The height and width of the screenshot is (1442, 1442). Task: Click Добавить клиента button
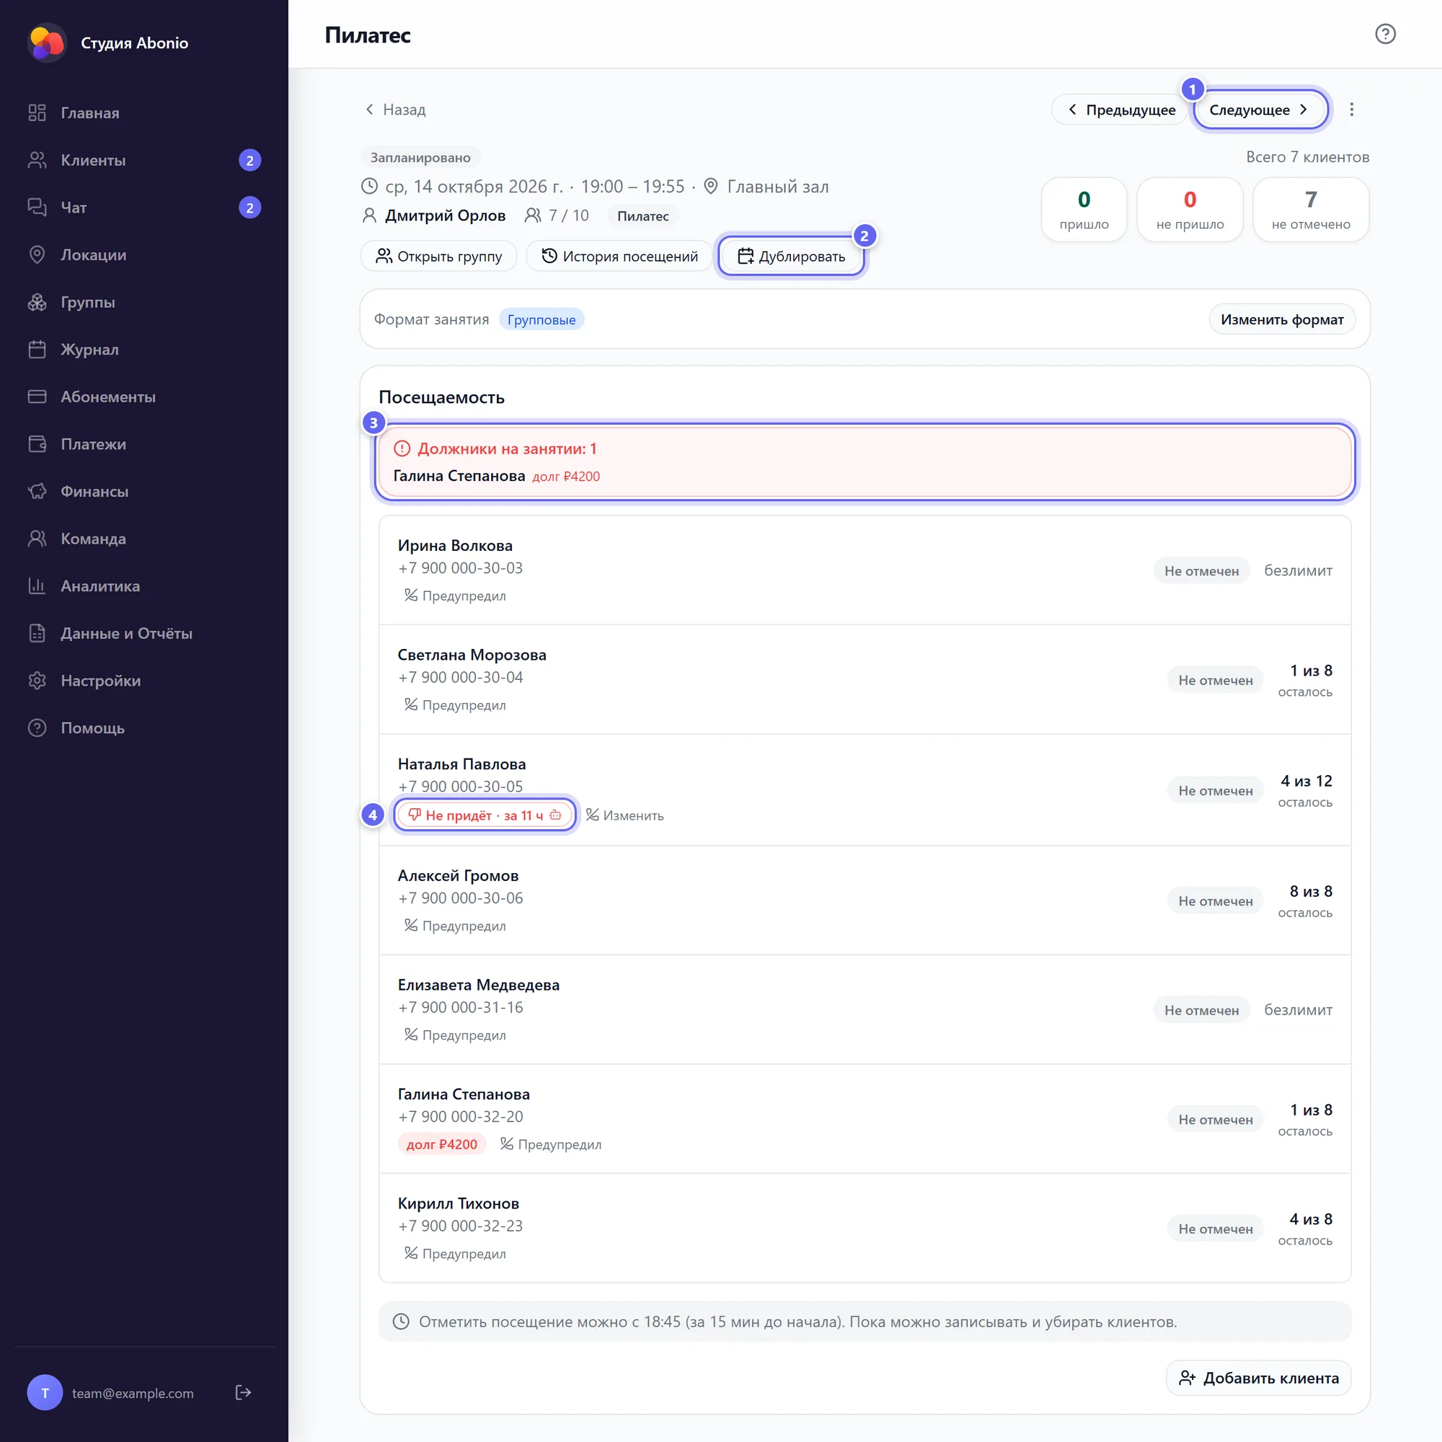pos(1258,1378)
